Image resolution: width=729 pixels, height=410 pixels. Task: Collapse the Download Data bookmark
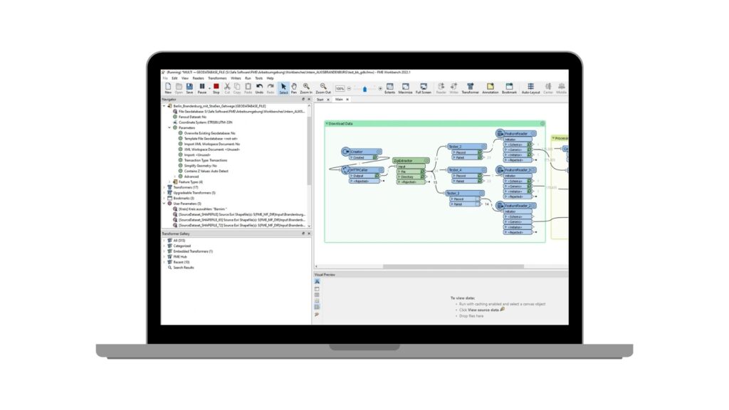(x=327, y=124)
